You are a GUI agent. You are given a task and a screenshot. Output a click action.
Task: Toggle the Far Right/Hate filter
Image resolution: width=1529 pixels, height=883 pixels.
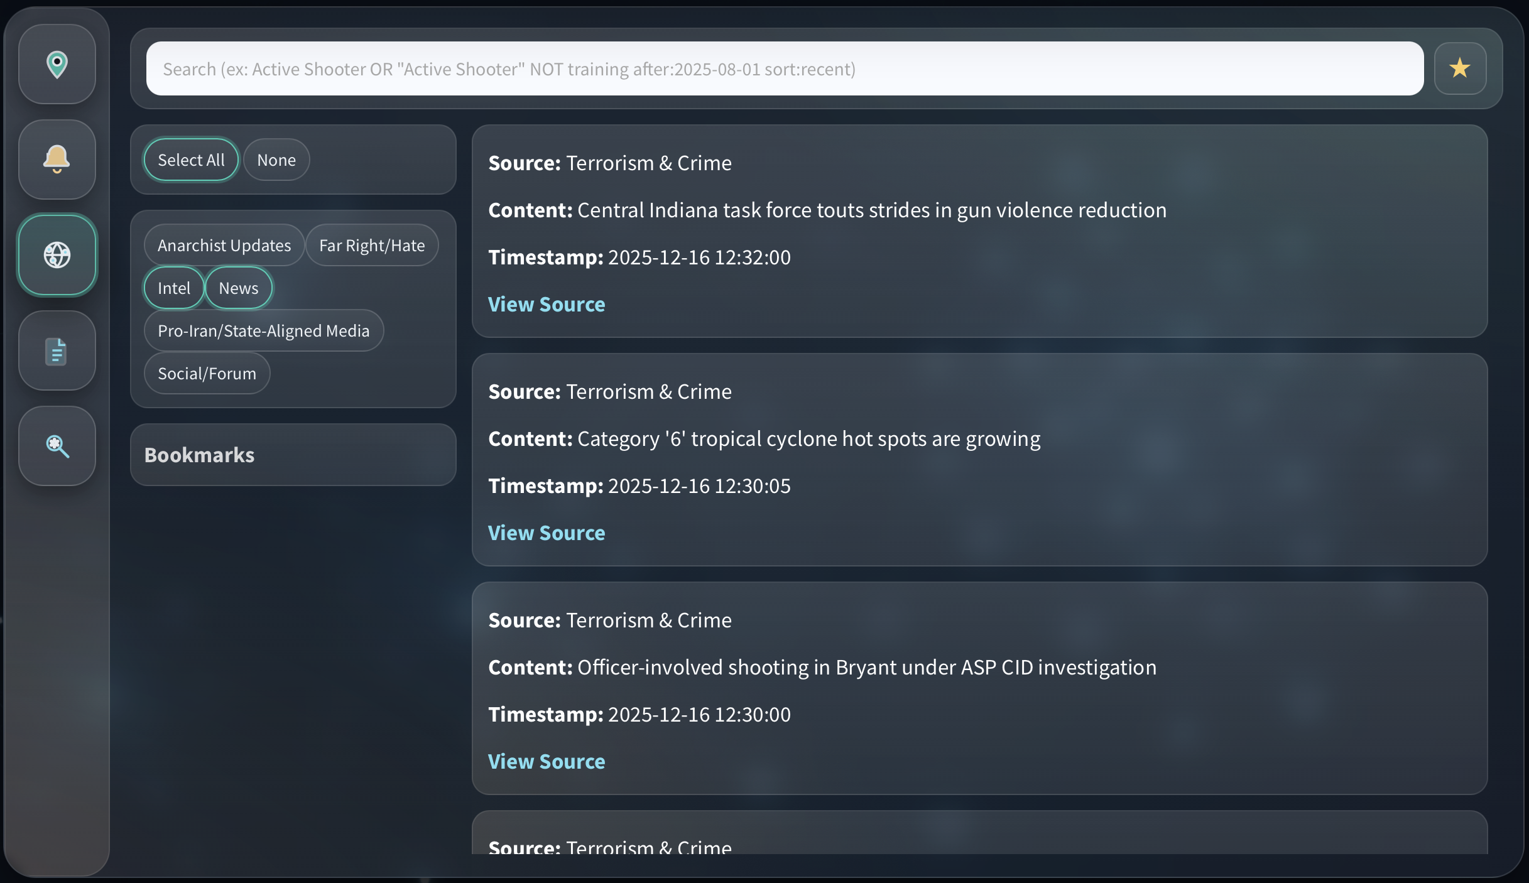click(x=372, y=245)
